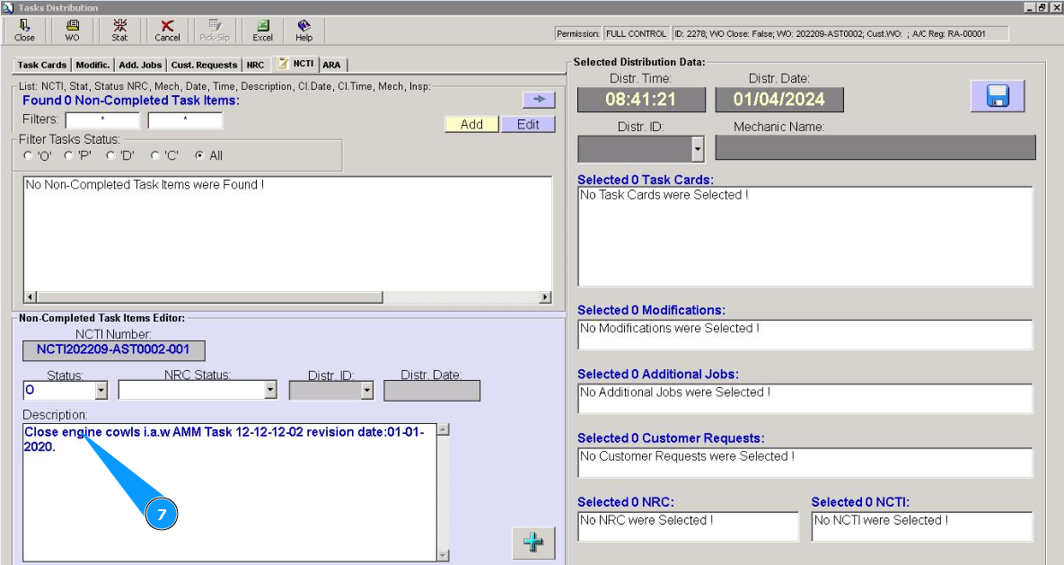Switch to the Cust. Requests tab
This screenshot has height=565, width=1064.
204,66
